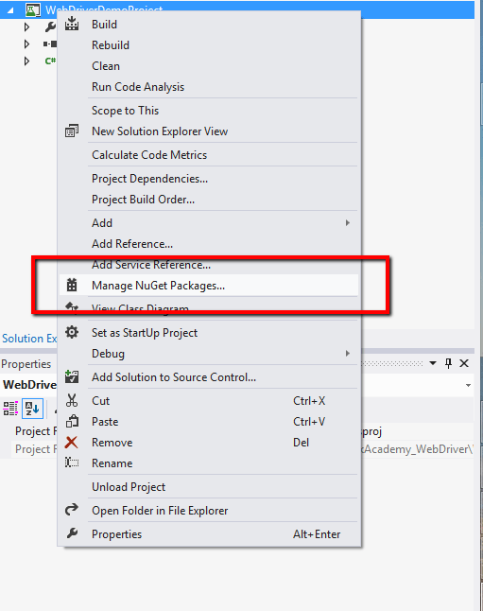Select Scope to This
Screen dimensions: 483x611
(x=208, y=111)
